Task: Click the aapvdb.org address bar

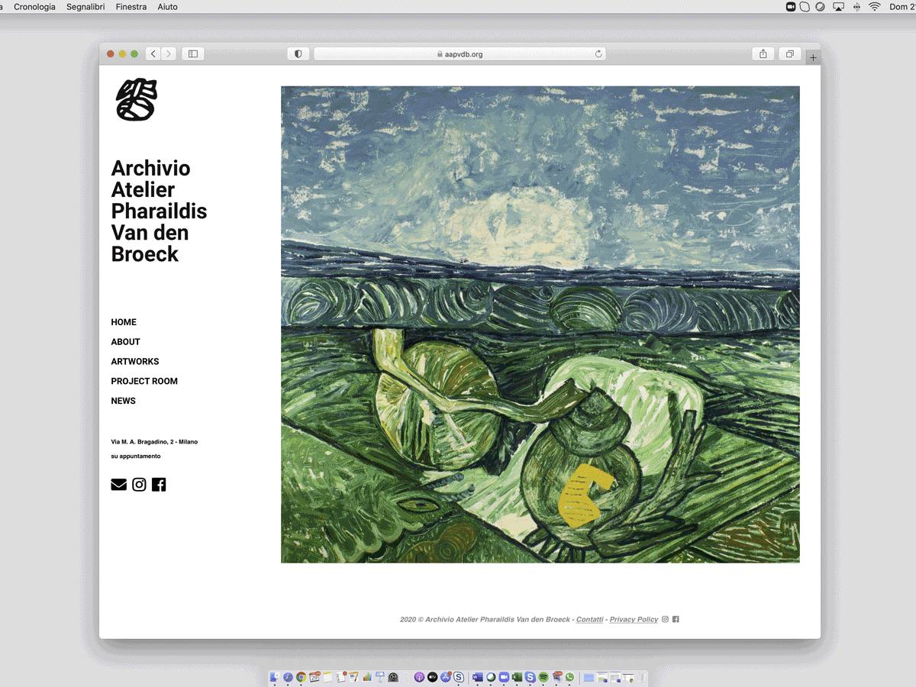Action: pos(460,54)
